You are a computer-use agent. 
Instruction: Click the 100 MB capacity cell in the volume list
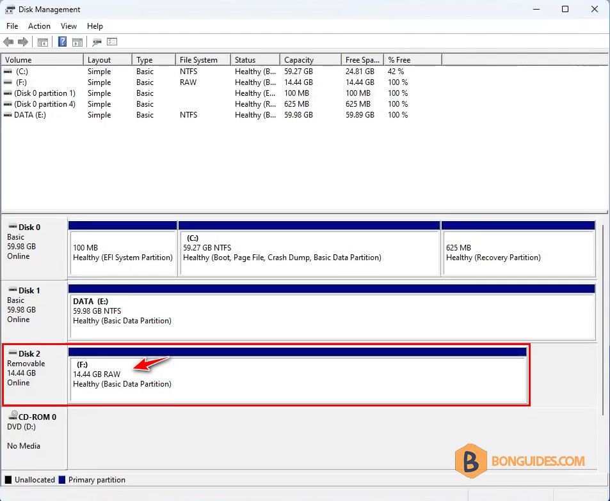[x=296, y=93]
